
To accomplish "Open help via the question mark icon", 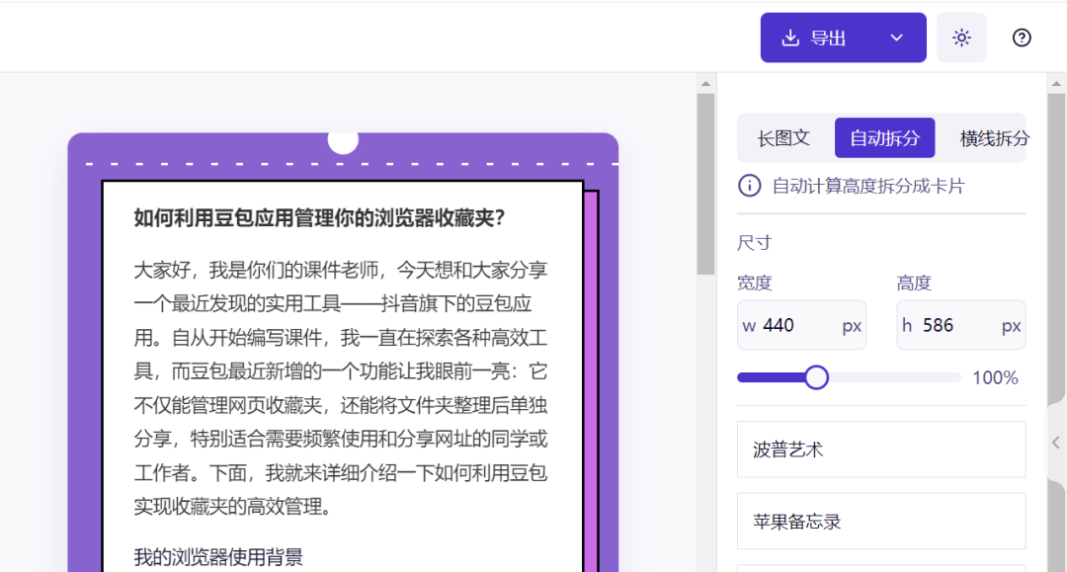I will click(1021, 38).
